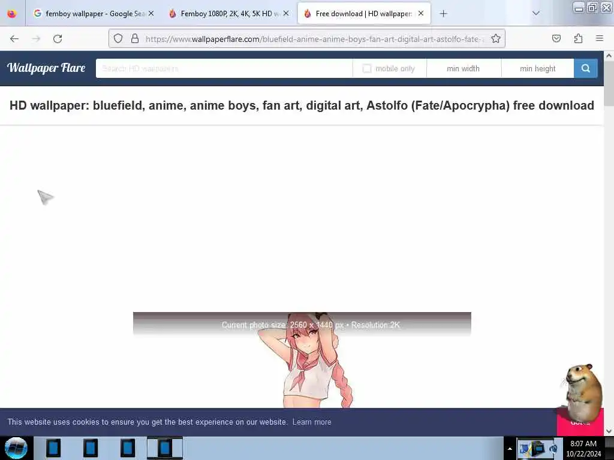Viewport: 614px width, 460px height.
Task: Select the Free download HD wallpaper tab
Action: (x=364, y=14)
